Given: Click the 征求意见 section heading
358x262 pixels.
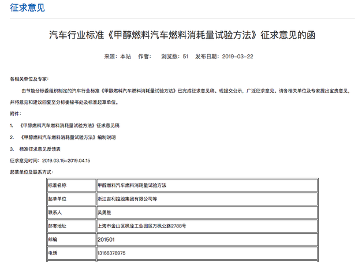Looking at the screenshot, I should tap(24, 9).
